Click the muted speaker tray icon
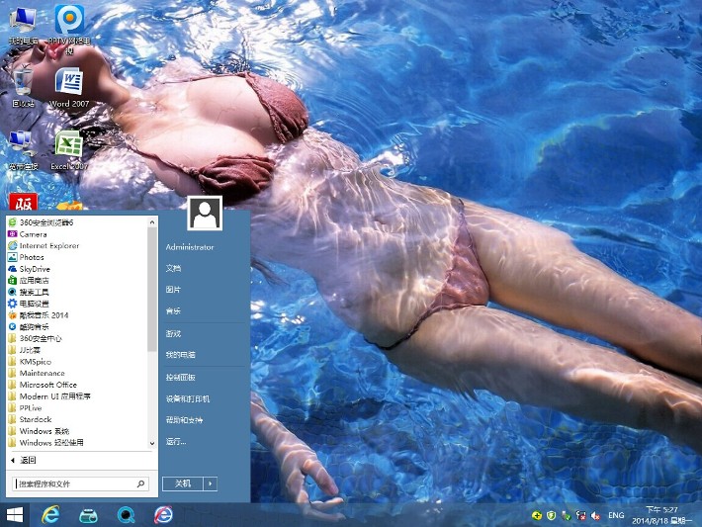Screen dimensions: 702x527 [596, 516]
